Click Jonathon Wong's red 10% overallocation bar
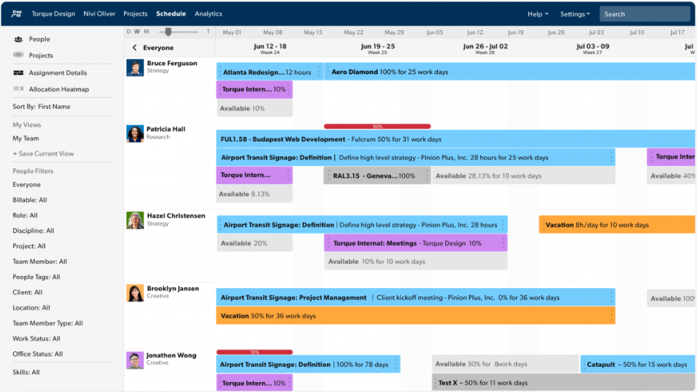 255,352
